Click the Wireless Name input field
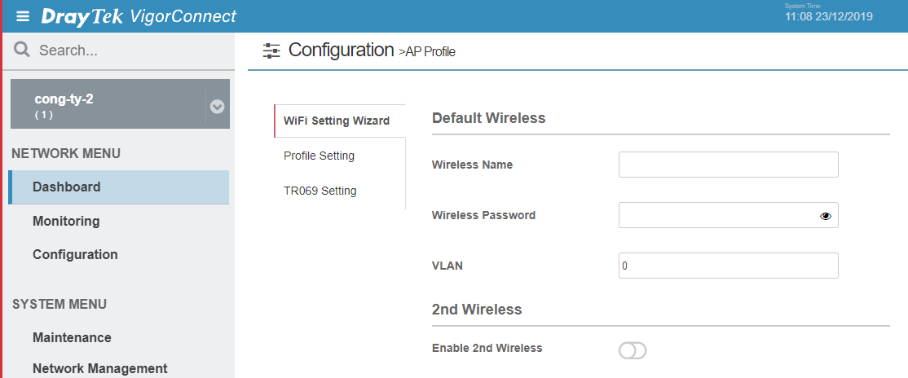 (x=729, y=165)
